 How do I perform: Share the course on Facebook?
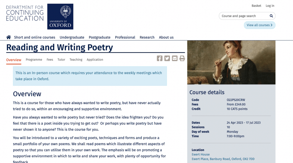click(x=160, y=58)
